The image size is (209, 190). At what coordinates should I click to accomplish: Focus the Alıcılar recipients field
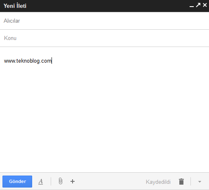(x=104, y=21)
